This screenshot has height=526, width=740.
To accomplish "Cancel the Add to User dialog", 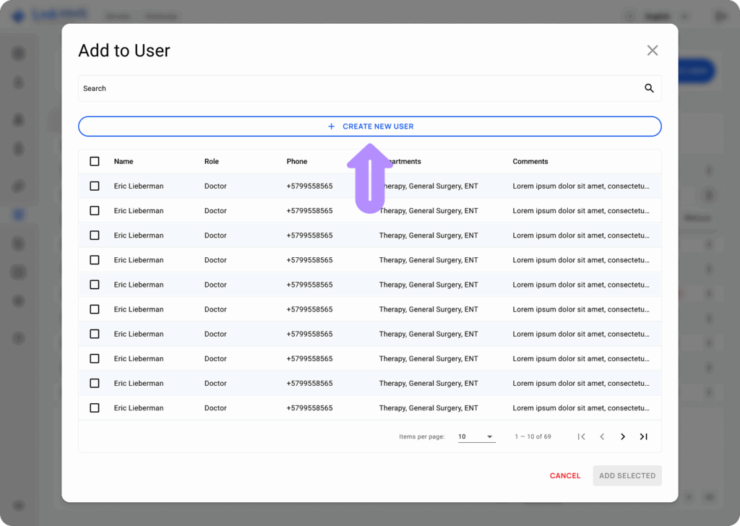I will click(x=564, y=475).
